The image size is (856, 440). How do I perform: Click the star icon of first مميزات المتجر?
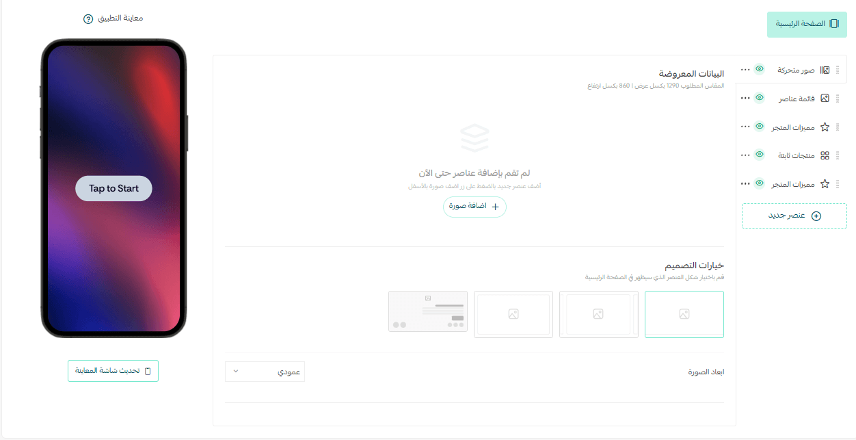pyautogui.click(x=825, y=127)
